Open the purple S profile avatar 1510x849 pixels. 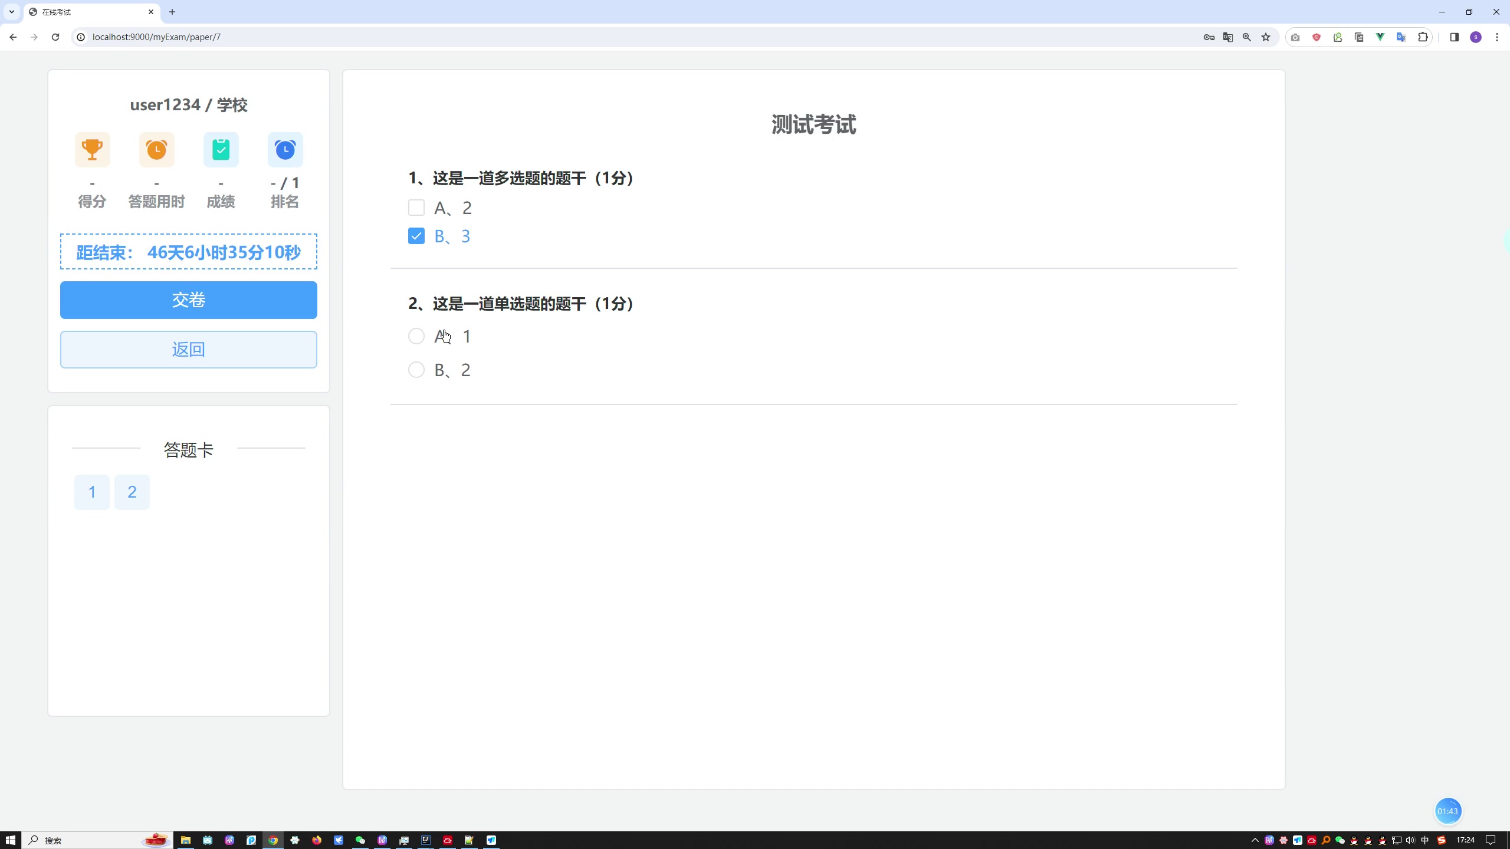(1475, 37)
